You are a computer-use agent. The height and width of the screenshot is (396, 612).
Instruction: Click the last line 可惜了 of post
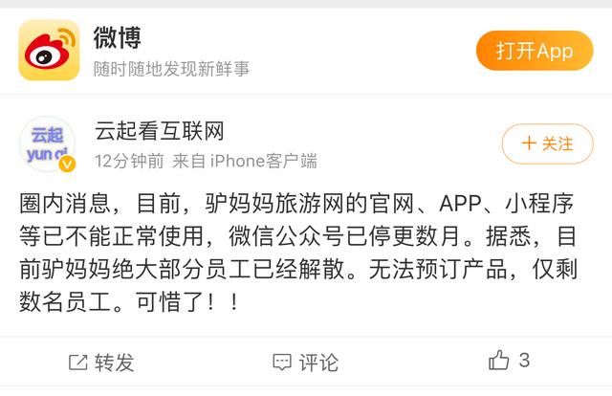[x=129, y=302]
